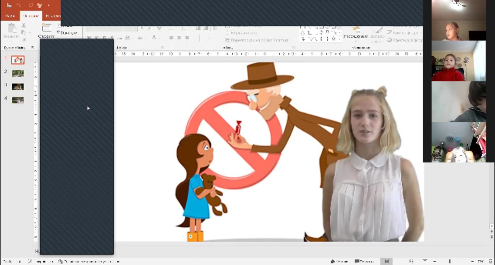Expand the shapes gallery more arrow
The height and width of the screenshot is (265, 495).
pos(340,39)
